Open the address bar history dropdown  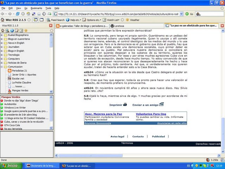(x=181, y=14)
